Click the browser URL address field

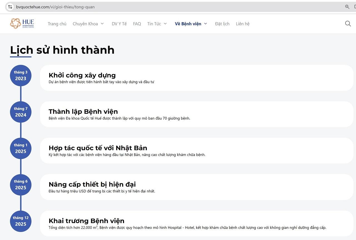click(x=167, y=7)
